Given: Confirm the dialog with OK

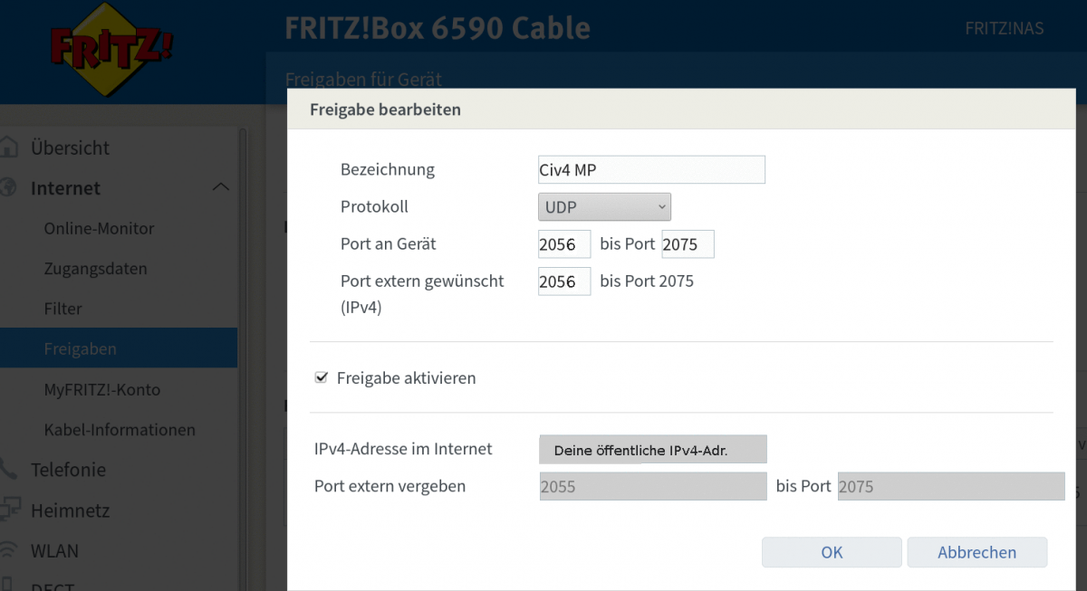Looking at the screenshot, I should (832, 552).
